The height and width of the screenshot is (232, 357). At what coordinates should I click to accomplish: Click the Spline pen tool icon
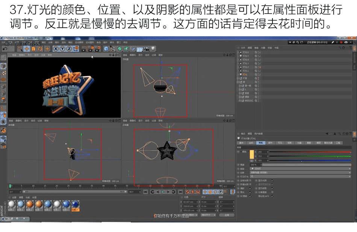pos(113,49)
